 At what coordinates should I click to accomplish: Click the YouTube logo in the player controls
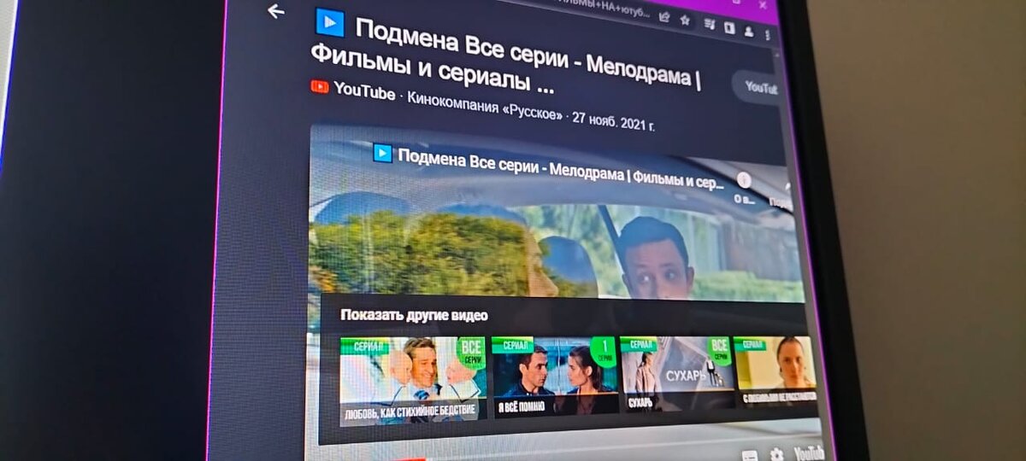coord(808,452)
